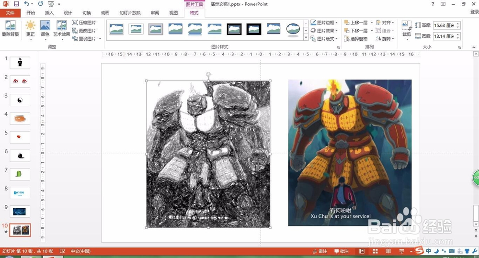Click the Save icon in quick access toolbar
Viewport: 479px width, 258px height.
pos(16,4)
